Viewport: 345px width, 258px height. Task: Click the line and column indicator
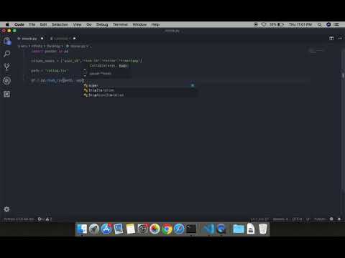click(x=259, y=219)
